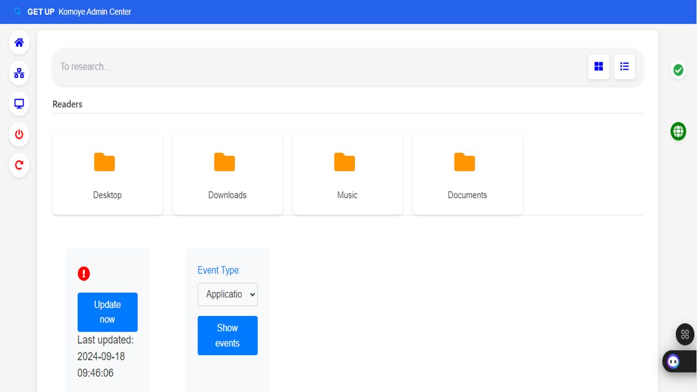Switch to list view
697x392 pixels.
(625, 66)
